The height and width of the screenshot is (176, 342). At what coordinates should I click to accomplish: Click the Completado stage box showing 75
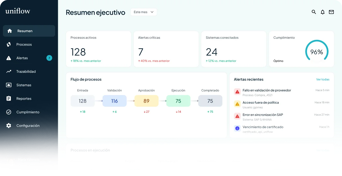(x=210, y=101)
